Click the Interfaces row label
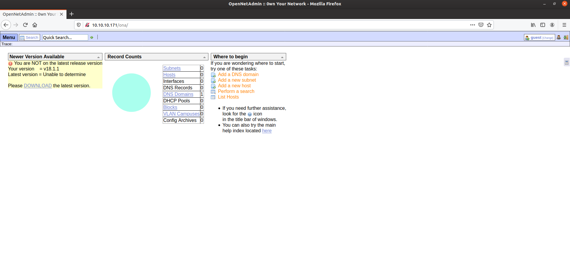This screenshot has width=570, height=277. [x=174, y=81]
